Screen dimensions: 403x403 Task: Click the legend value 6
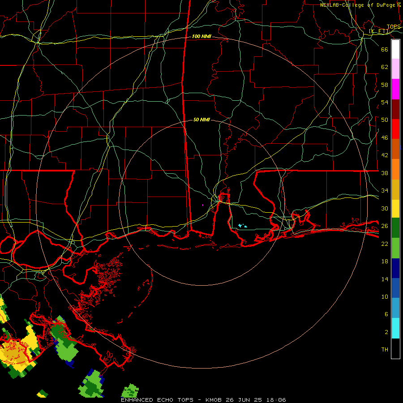[x=386, y=314]
